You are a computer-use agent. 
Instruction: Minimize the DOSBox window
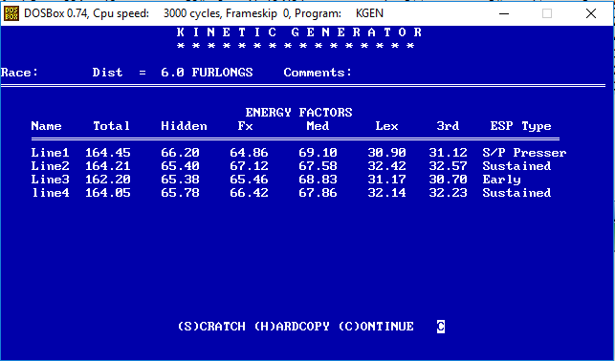coord(504,13)
